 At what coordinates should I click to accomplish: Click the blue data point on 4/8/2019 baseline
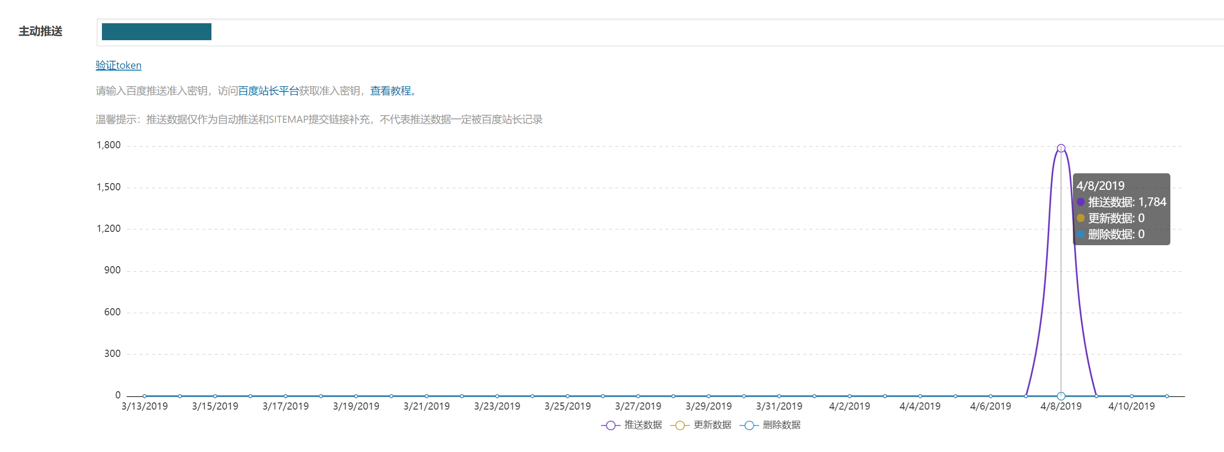point(1061,396)
